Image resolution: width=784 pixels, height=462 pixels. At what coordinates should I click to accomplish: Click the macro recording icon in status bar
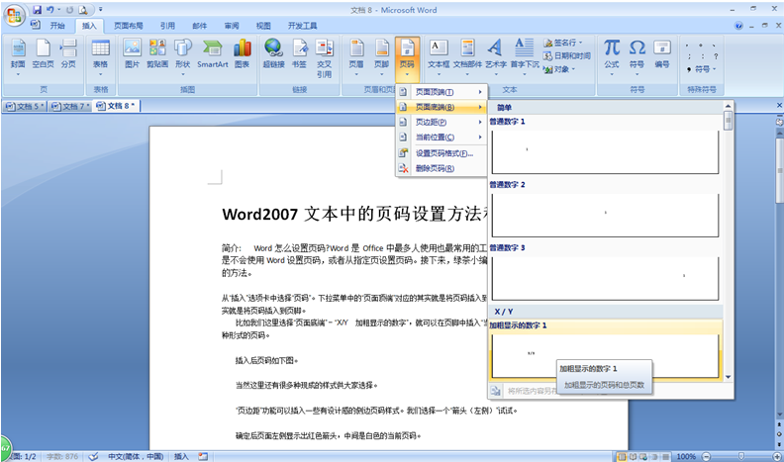(x=203, y=456)
